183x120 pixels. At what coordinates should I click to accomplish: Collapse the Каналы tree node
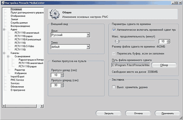pos(4,53)
